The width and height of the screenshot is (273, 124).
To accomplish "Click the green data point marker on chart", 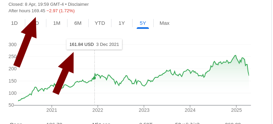I will pyautogui.click(x=94, y=78).
